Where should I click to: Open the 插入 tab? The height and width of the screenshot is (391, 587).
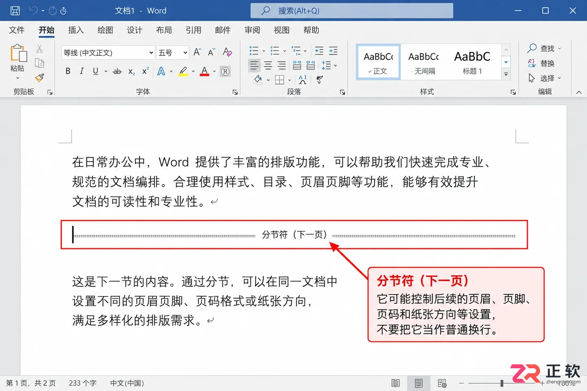(76, 30)
